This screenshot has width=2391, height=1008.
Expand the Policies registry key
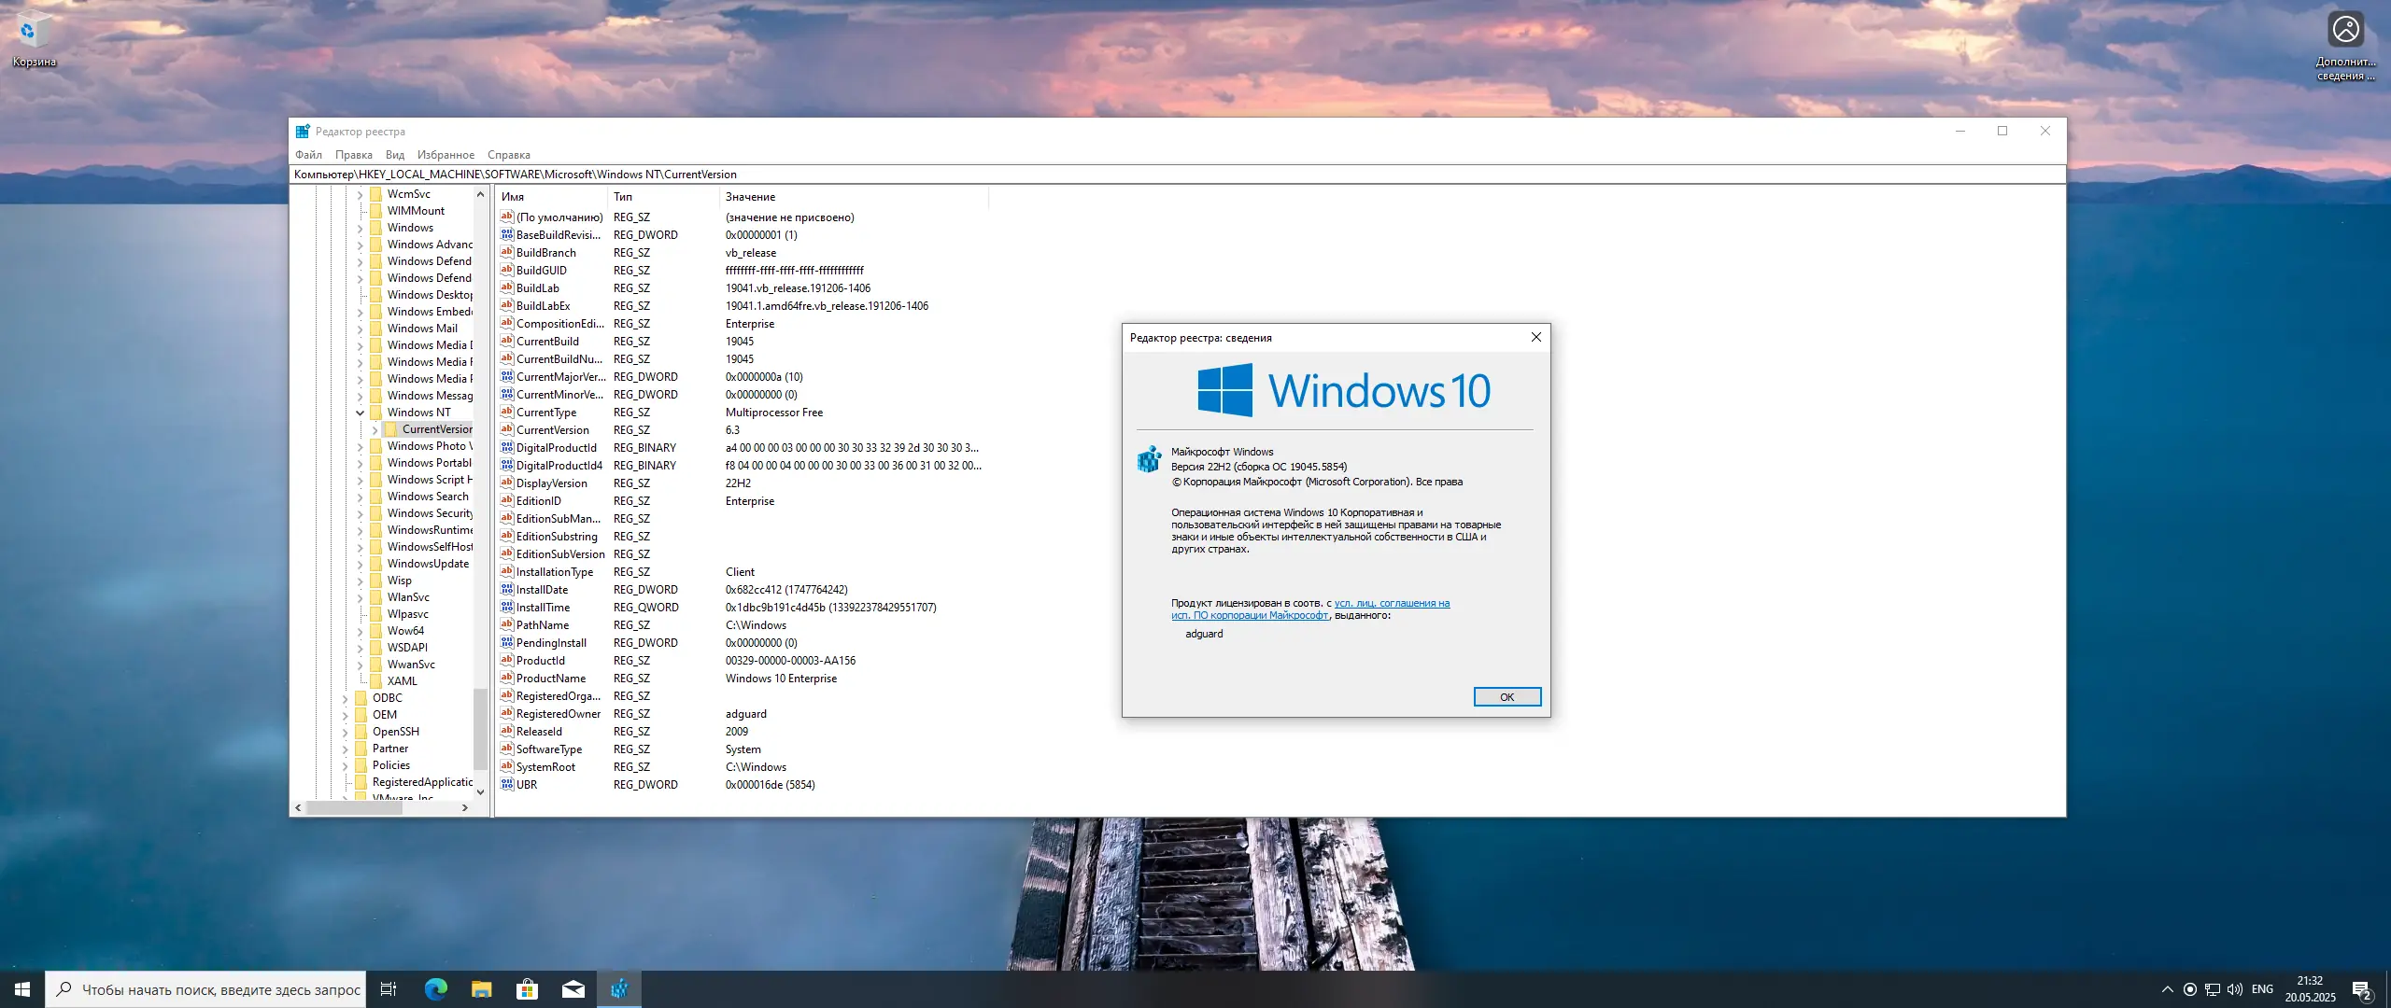click(x=346, y=765)
